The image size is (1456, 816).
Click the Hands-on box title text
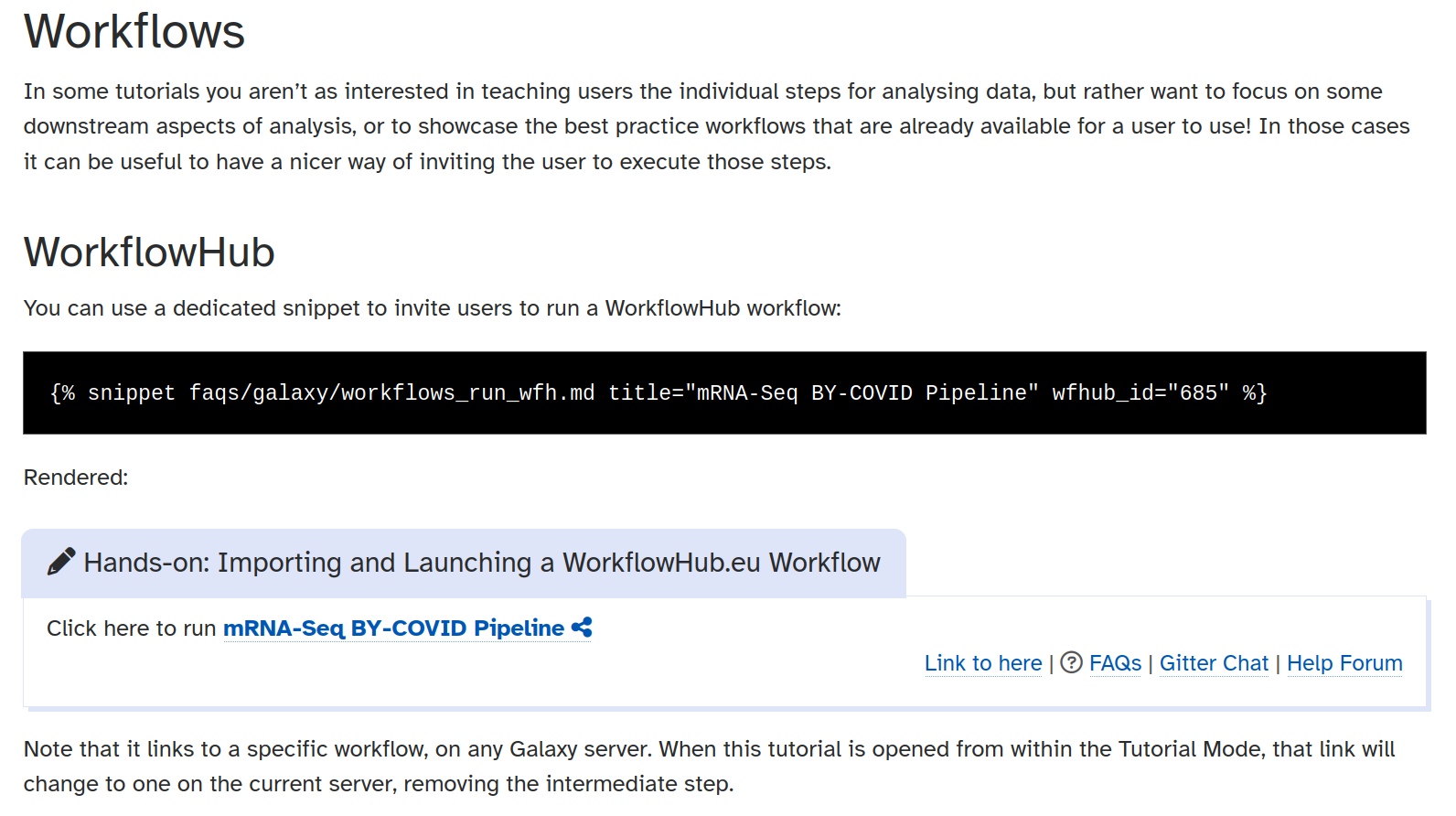click(x=481, y=563)
